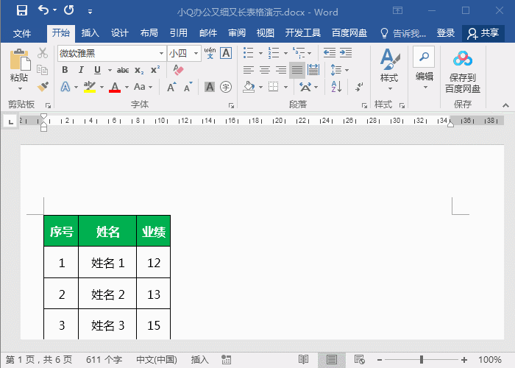Toggle character shading A icon
515x368 pixels.
[x=210, y=87]
